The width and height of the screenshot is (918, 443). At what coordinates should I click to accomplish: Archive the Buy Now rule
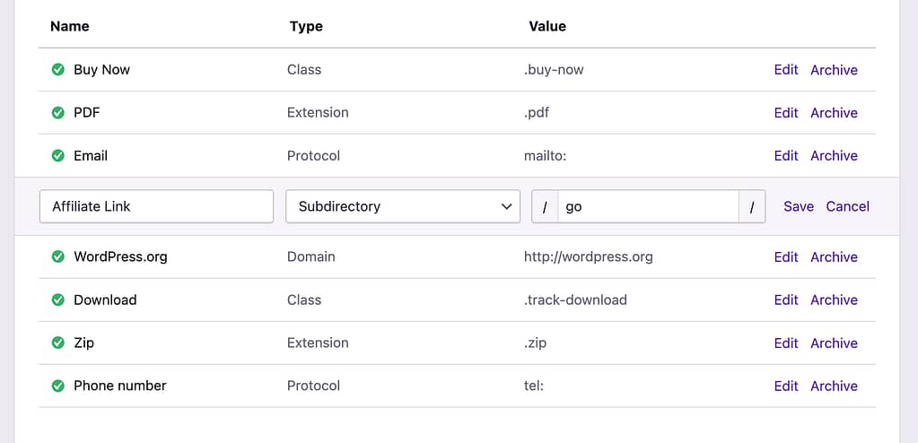click(834, 70)
